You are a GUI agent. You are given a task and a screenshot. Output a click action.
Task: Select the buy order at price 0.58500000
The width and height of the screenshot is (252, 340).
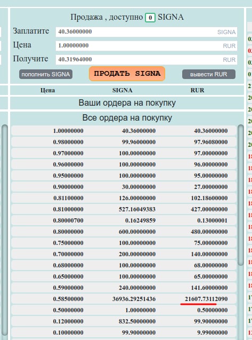pyautogui.click(x=124, y=299)
